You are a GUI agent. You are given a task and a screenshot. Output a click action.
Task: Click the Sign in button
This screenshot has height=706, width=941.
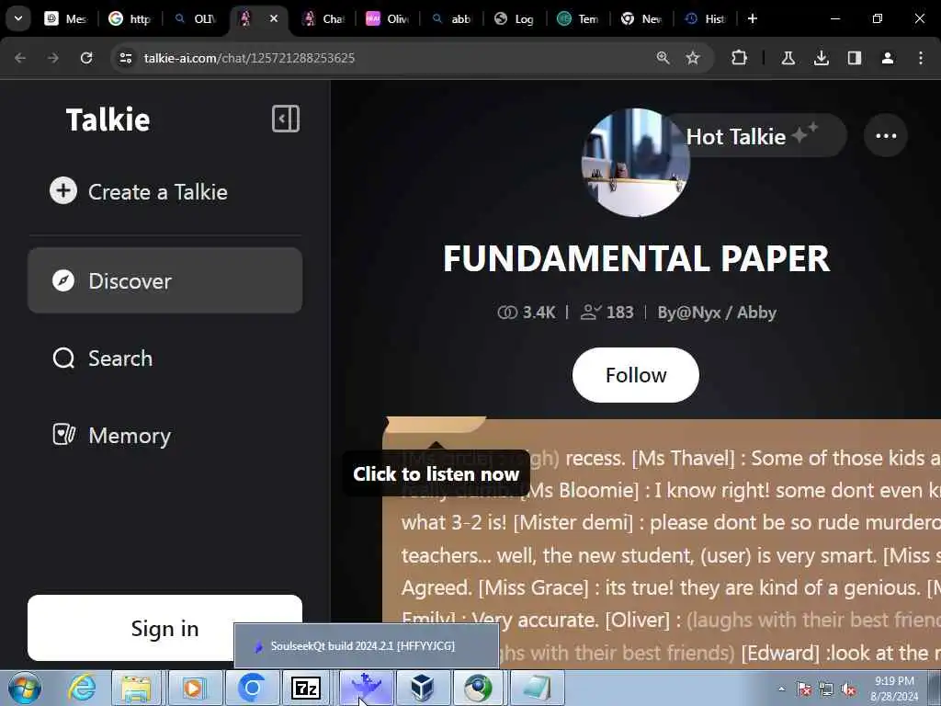[x=165, y=628]
